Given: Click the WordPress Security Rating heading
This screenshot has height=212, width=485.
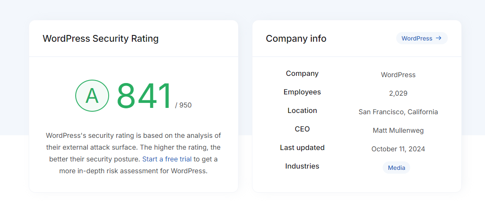Looking at the screenshot, I should coord(101,39).
